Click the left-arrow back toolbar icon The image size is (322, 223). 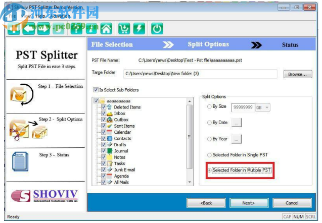tap(28, 28)
